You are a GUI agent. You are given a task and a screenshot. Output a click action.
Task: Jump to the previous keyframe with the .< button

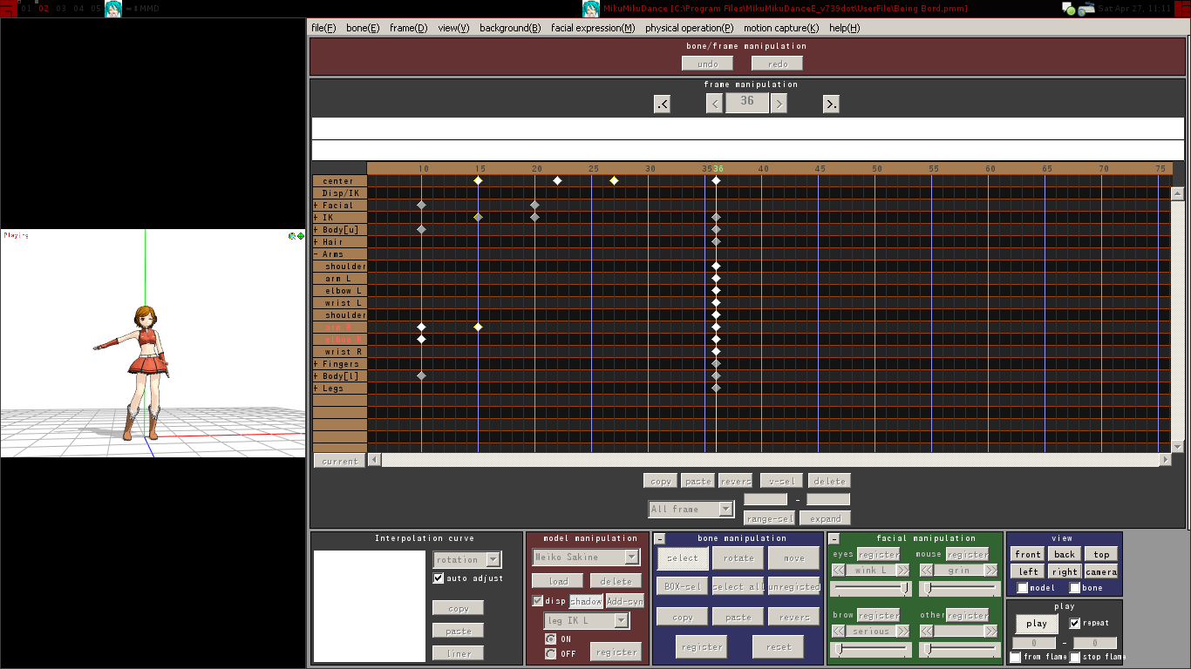pos(663,105)
